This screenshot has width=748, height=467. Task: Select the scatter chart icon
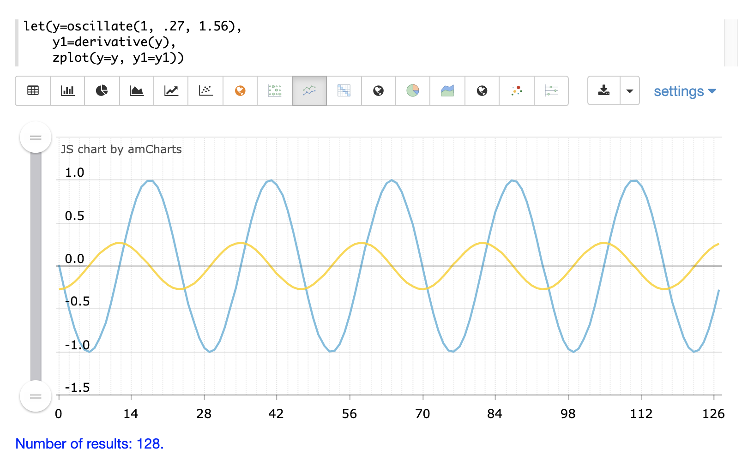pos(205,91)
